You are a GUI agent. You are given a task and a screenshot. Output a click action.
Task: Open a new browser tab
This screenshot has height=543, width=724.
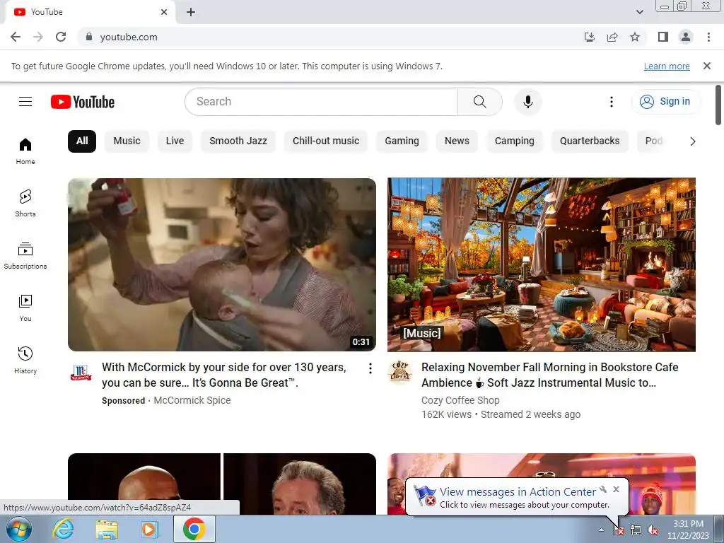pyautogui.click(x=191, y=12)
